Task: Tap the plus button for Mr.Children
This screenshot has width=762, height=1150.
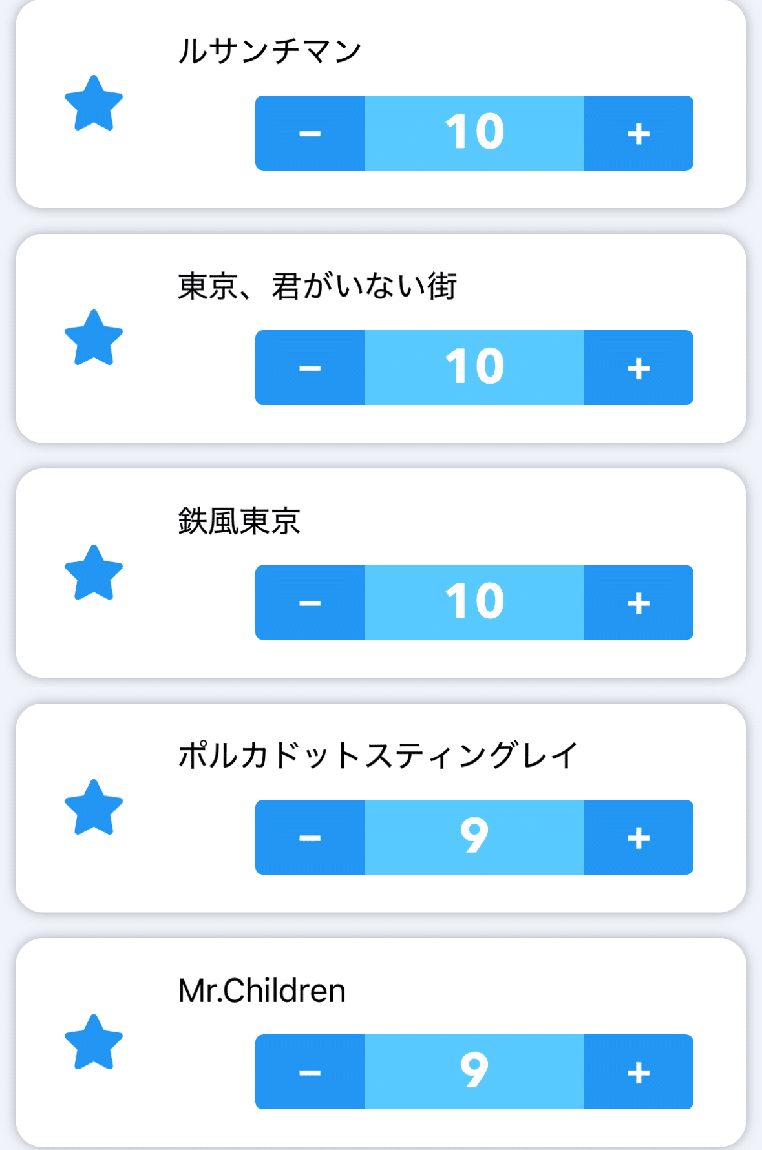Action: (x=638, y=1072)
